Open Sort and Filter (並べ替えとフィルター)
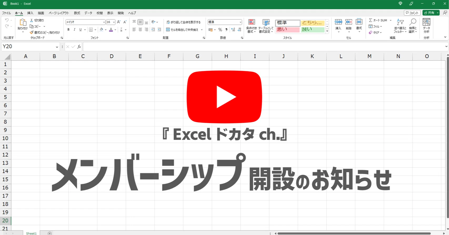Screen dimensions: 449x235 click(400, 26)
